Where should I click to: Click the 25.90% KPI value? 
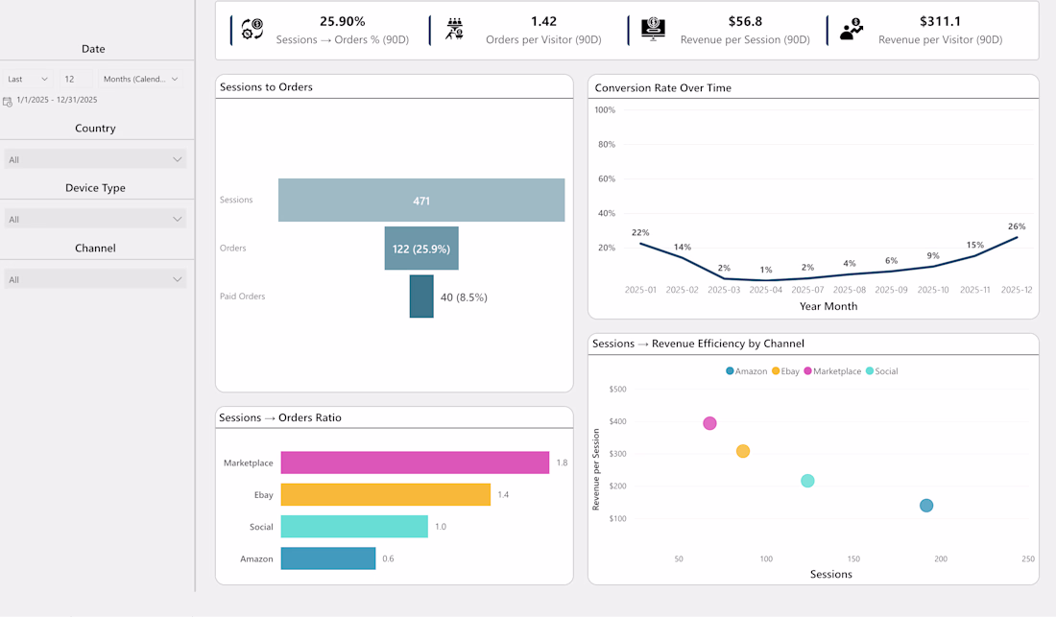(x=342, y=21)
